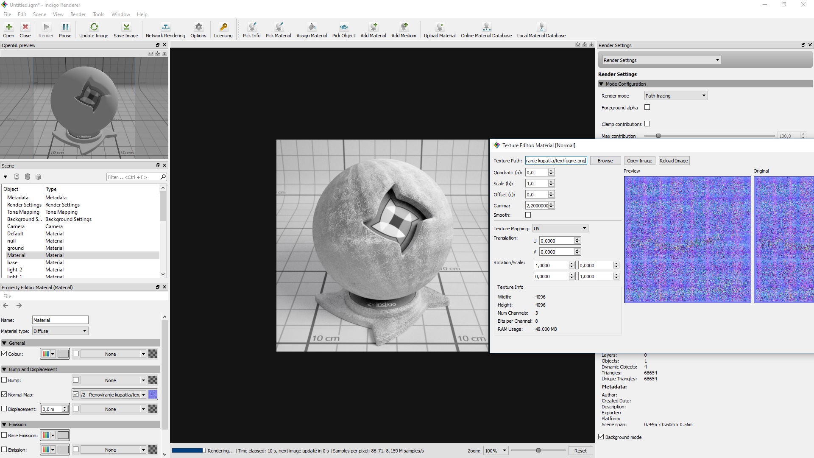Open the Displacement texture checker icon
This screenshot has width=814, height=458.
153,409
